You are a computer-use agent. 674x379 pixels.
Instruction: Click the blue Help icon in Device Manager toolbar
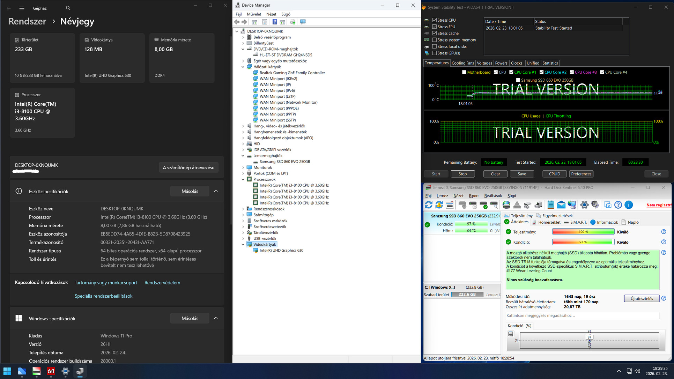[x=275, y=22]
